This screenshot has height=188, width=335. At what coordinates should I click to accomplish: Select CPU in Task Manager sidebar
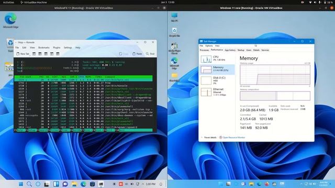[x=217, y=58]
